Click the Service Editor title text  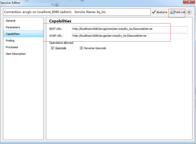coord(10,3)
